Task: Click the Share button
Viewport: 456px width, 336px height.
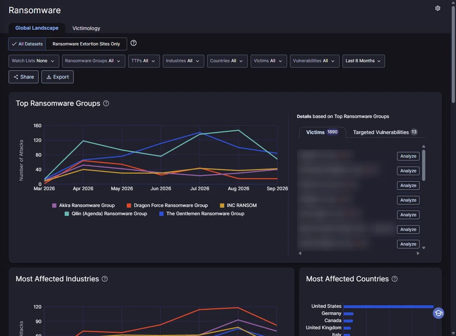Action: pyautogui.click(x=24, y=77)
